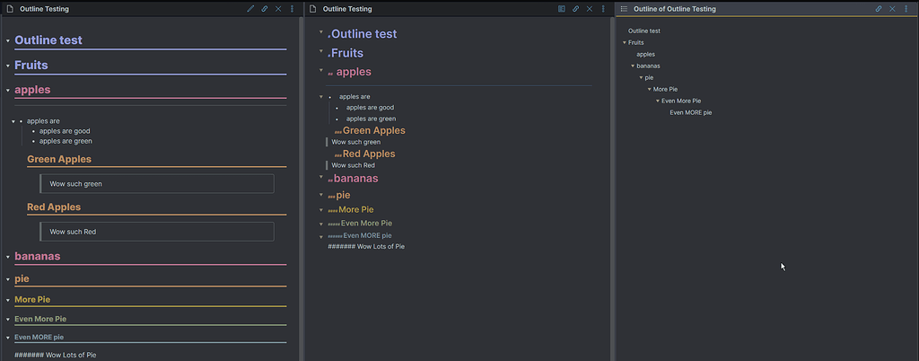Viewport: 919px width, 361px height.
Task: Click 'Wow such green' line in middle editor
Action: pyautogui.click(x=355, y=142)
